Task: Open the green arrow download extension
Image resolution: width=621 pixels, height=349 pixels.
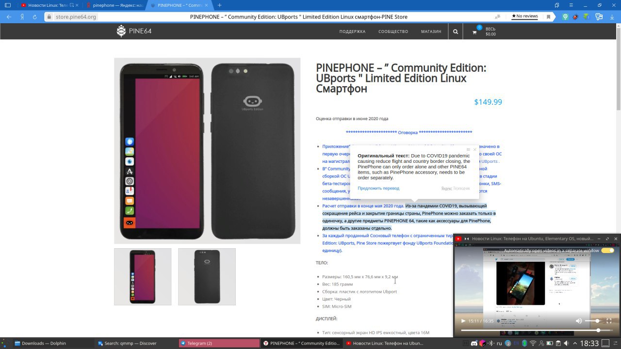Action: coord(586,16)
